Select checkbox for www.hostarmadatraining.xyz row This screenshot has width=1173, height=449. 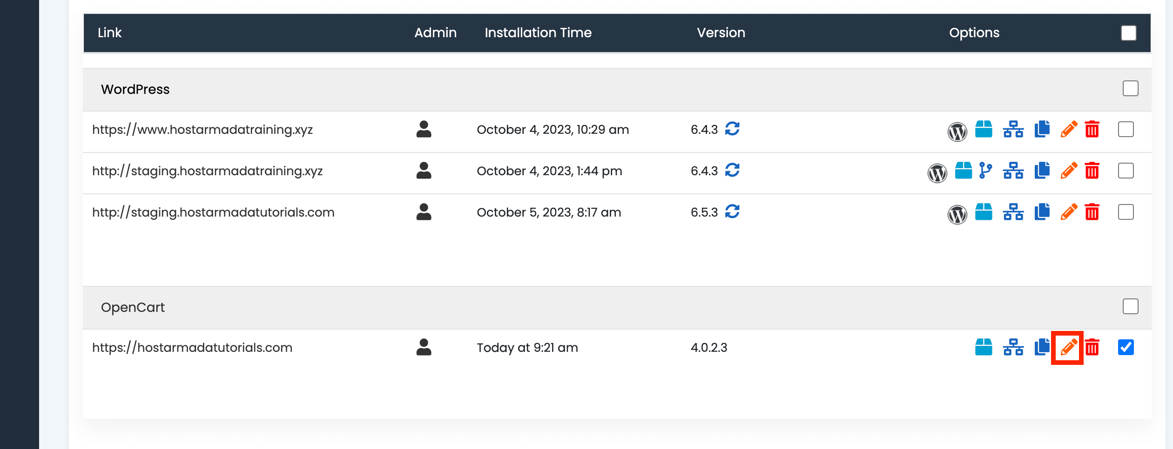1126,129
